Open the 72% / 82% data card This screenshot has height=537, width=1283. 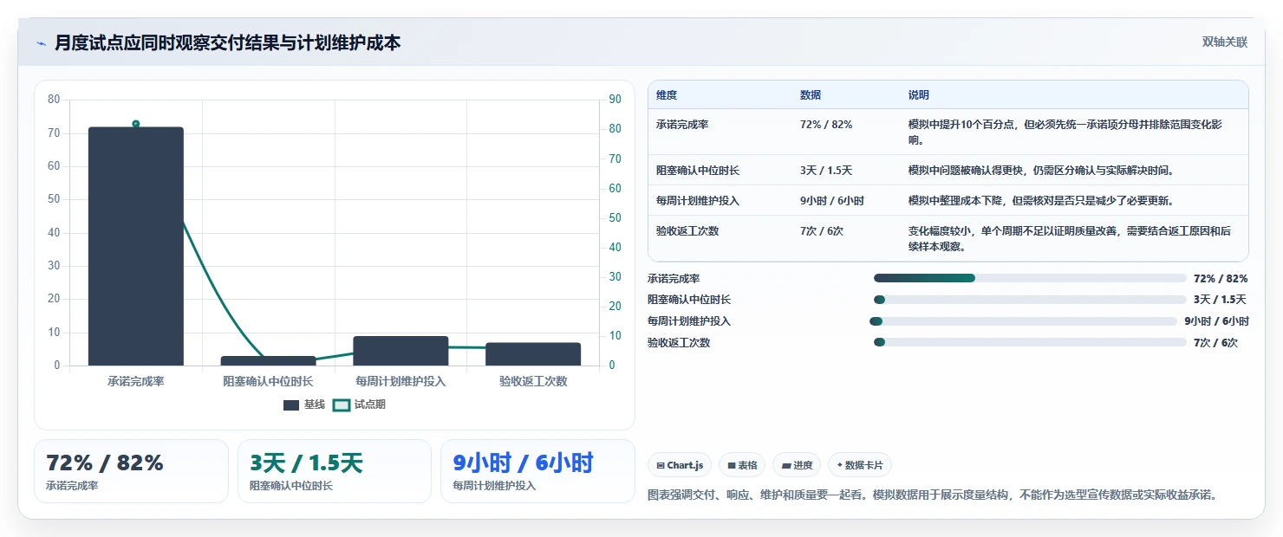coord(131,471)
